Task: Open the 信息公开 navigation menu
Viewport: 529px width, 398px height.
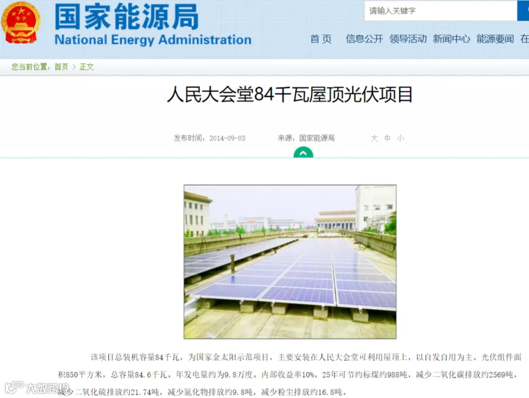Action: coord(364,39)
